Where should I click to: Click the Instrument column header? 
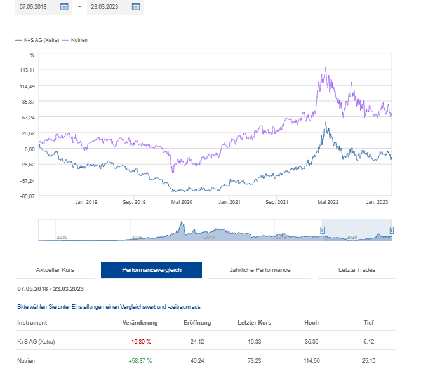tap(32, 323)
